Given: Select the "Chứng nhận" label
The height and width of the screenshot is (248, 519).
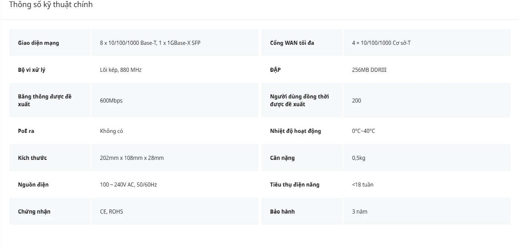Looking at the screenshot, I should (x=34, y=212).
